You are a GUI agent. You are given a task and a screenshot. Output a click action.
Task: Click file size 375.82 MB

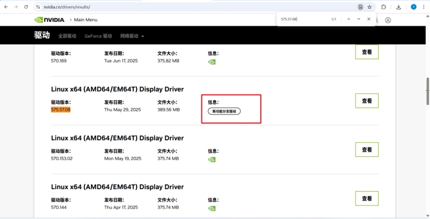pos(168,61)
